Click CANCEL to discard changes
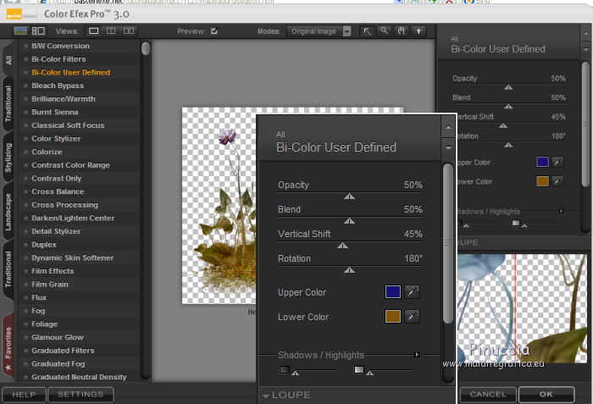 tap(488, 395)
